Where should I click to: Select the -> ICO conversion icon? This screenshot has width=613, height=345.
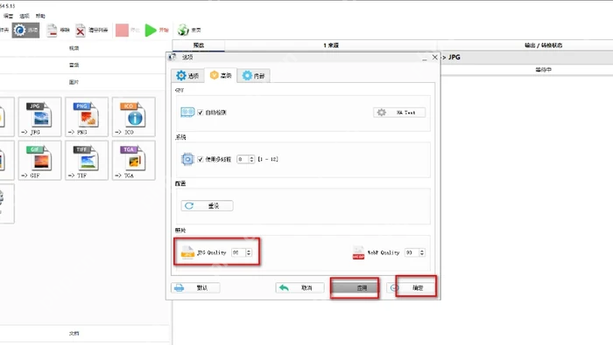coord(134,116)
